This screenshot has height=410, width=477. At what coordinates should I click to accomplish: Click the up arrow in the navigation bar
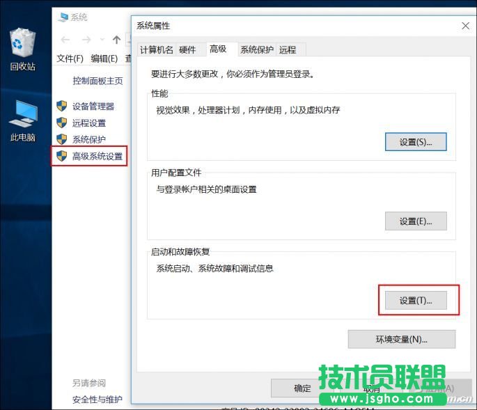click(x=116, y=40)
